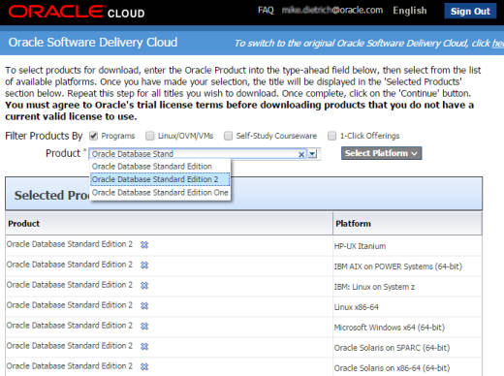Remove the IBM AIX on POWER Systems row
Viewport: 504px width, 376px height.
pyautogui.click(x=144, y=266)
